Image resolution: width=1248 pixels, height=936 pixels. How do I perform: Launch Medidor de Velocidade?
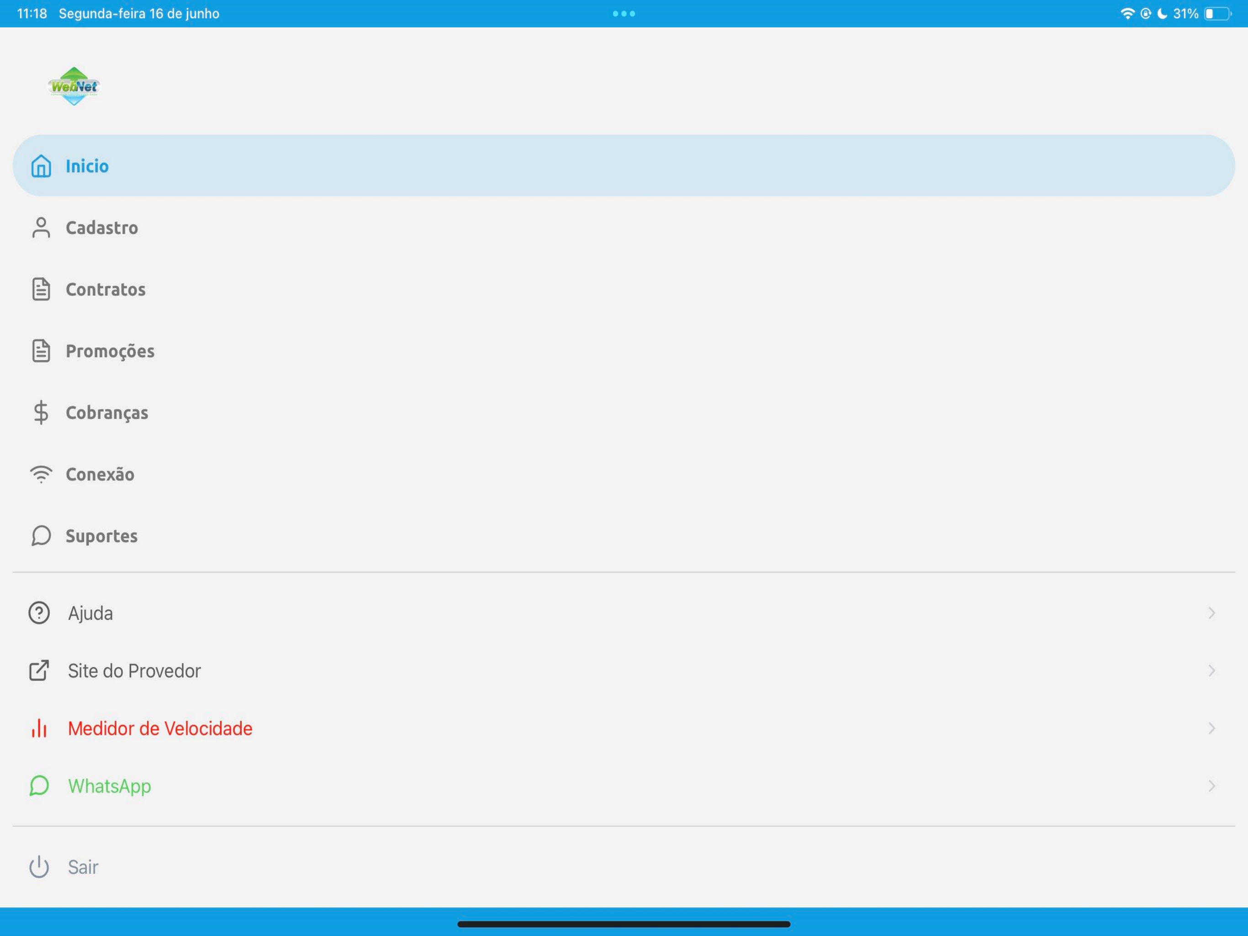pos(624,728)
